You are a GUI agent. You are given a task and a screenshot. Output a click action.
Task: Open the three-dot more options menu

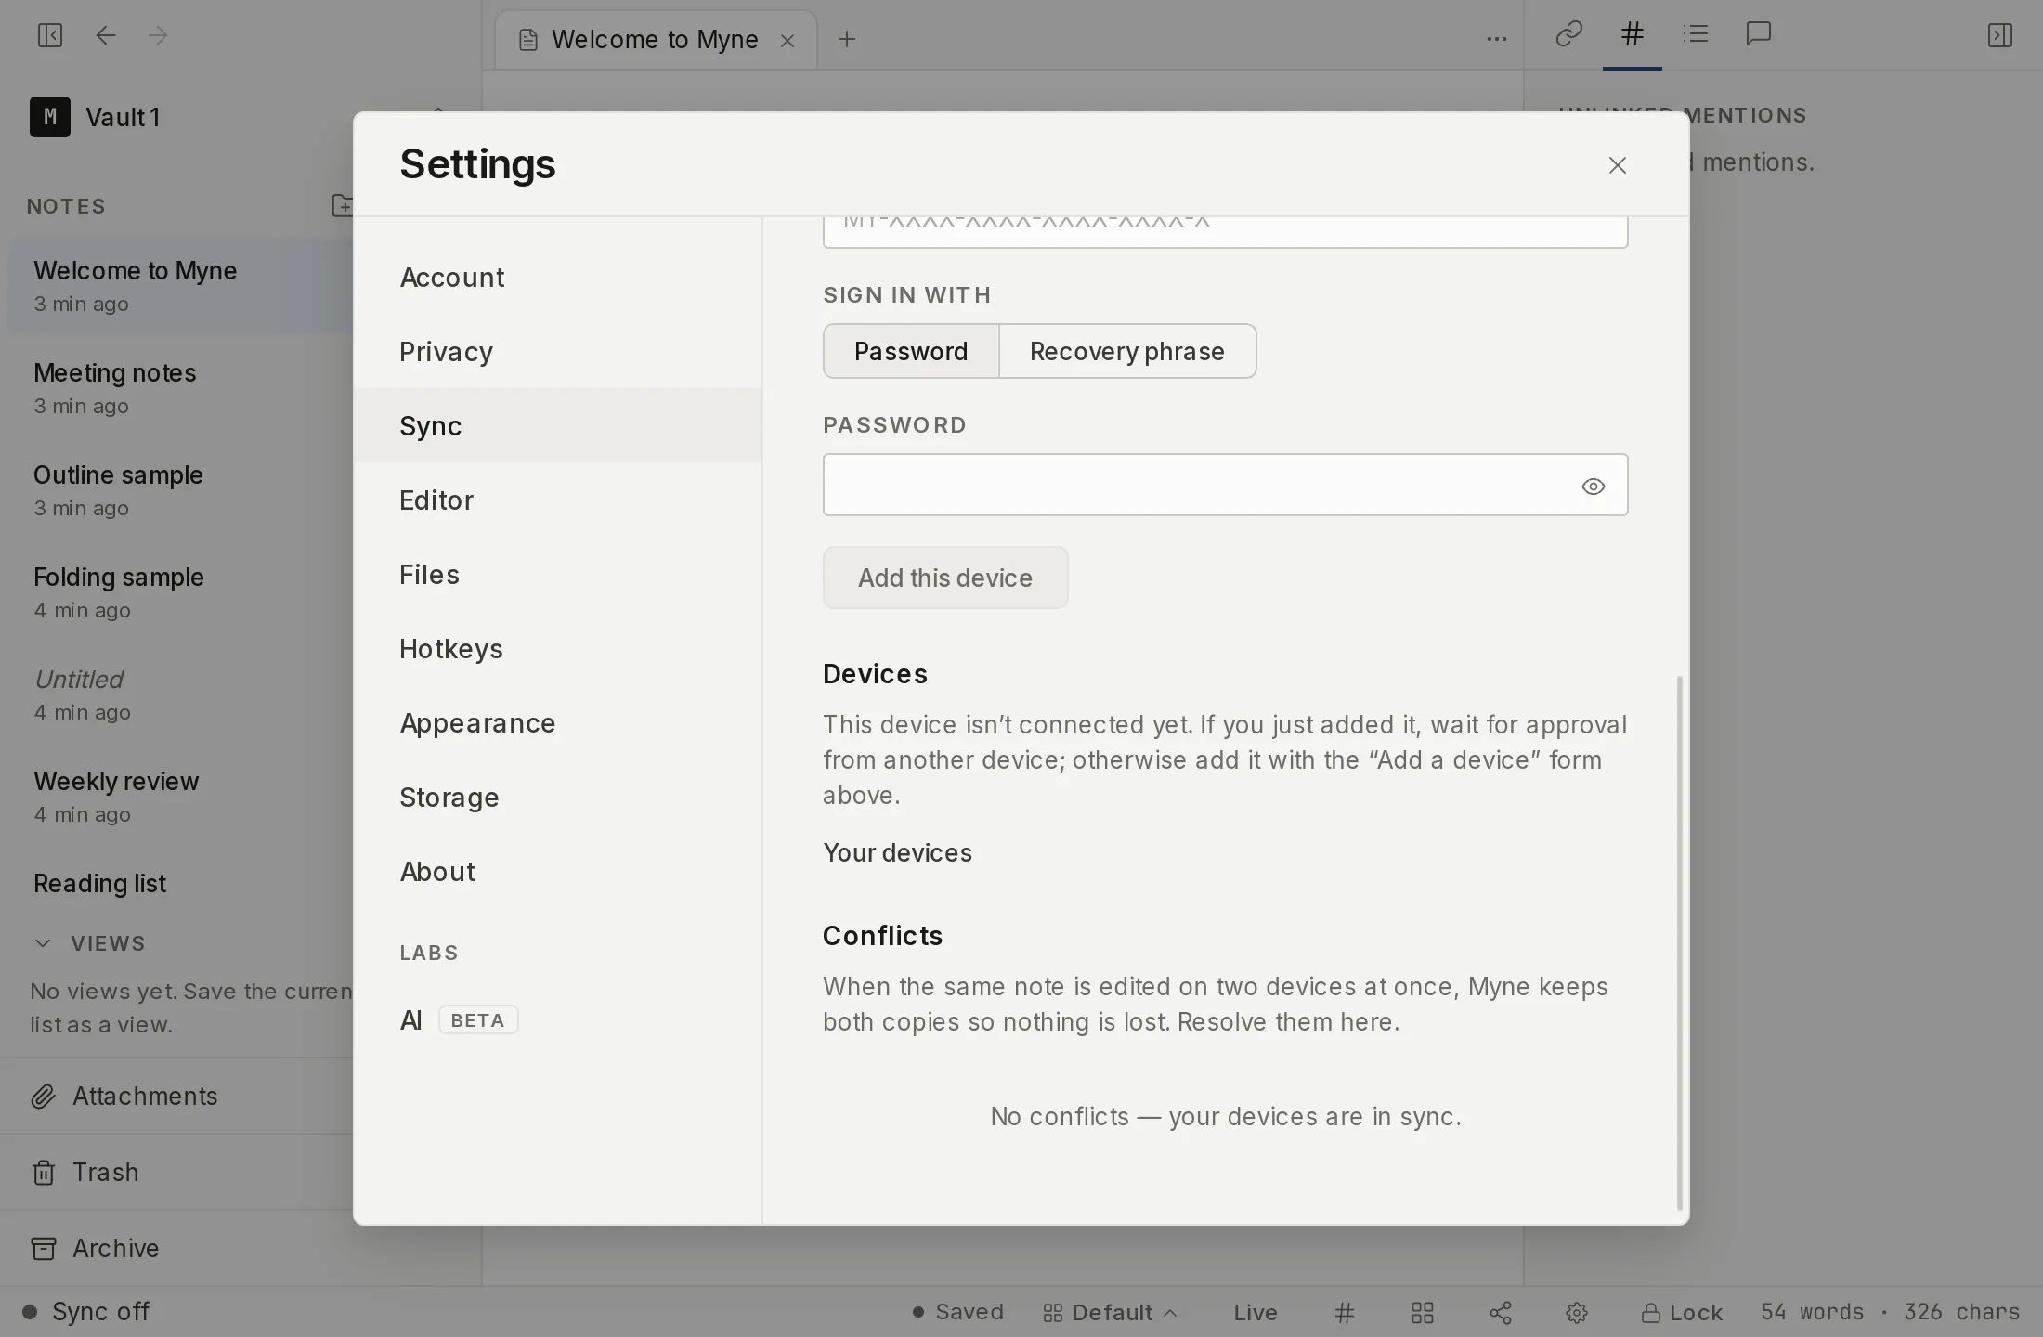[x=1497, y=39]
